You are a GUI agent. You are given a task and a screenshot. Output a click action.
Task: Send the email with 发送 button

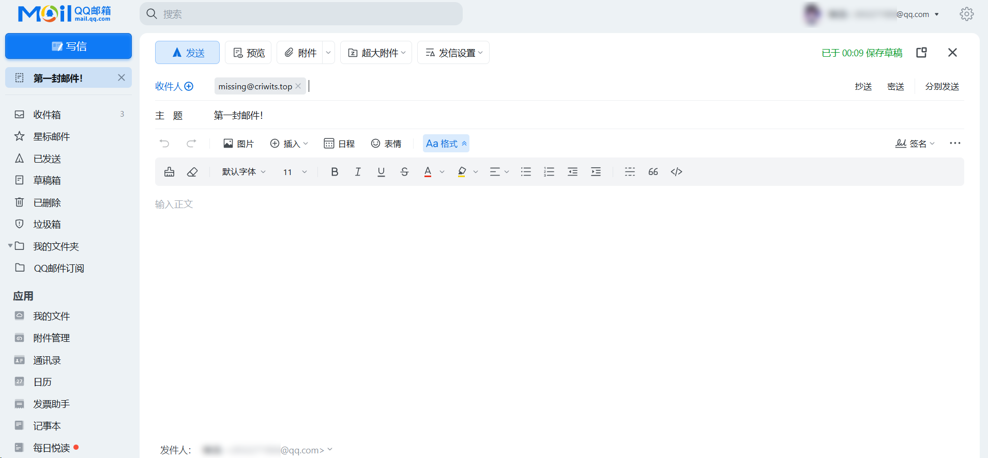click(188, 53)
